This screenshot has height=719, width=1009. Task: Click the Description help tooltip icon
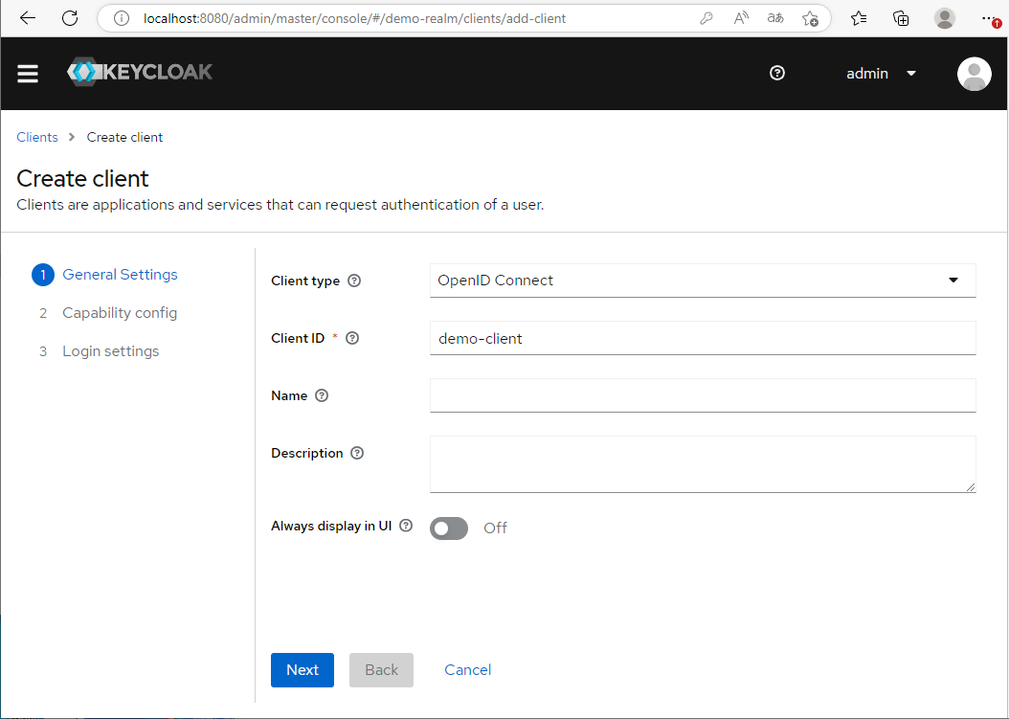pos(356,453)
